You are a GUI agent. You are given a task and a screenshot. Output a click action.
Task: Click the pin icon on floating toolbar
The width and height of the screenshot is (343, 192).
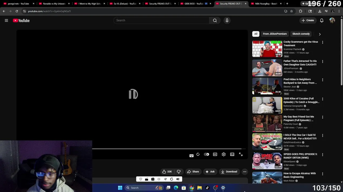(165, 179)
